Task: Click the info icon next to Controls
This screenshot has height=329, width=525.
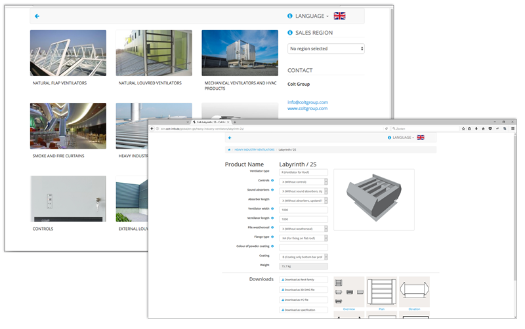Action: 272,181
